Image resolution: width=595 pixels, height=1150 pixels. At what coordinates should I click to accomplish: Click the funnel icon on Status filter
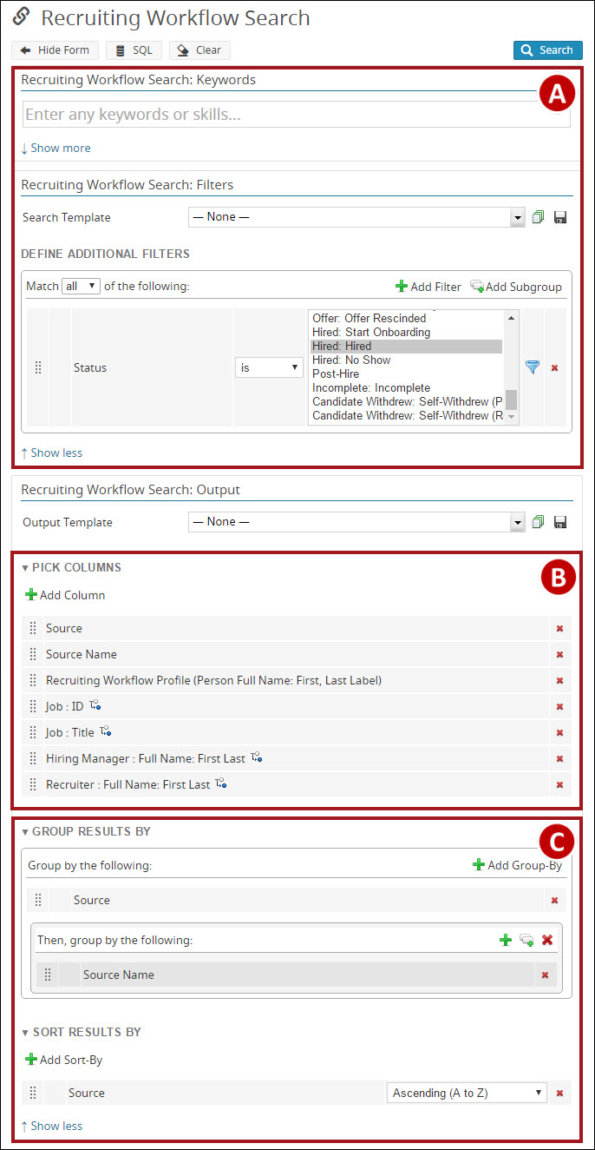(x=533, y=367)
